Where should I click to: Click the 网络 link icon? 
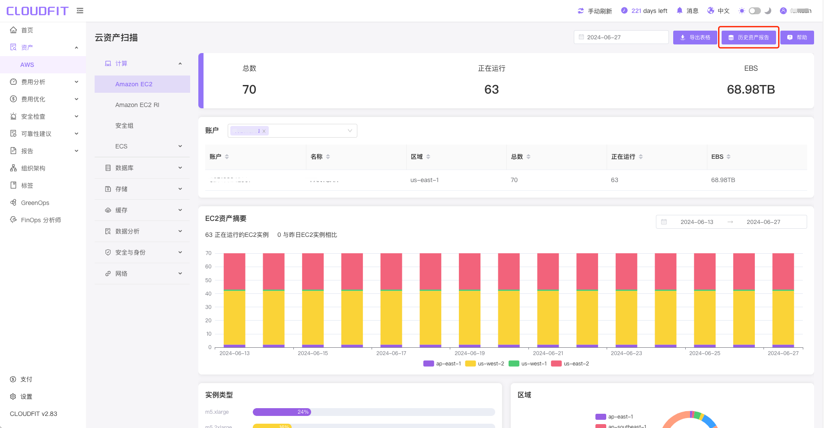click(108, 274)
